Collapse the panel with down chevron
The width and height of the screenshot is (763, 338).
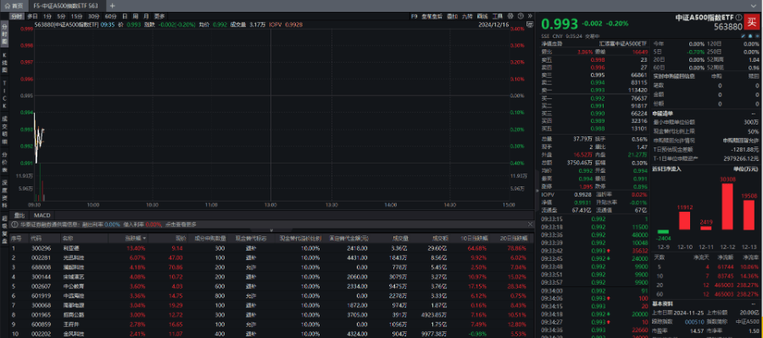271,230
